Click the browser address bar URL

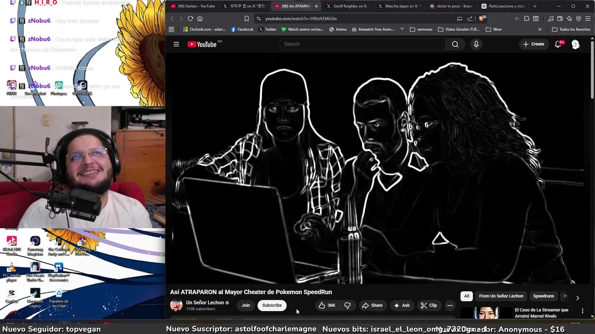point(301,19)
